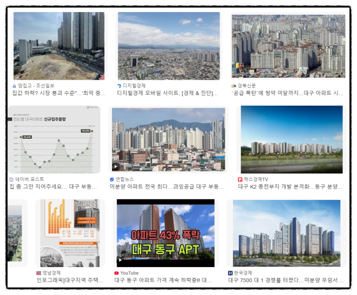Open the link '공급 폭탄'에 청약 미달까지
This screenshot has width=357, height=295.
(287, 93)
